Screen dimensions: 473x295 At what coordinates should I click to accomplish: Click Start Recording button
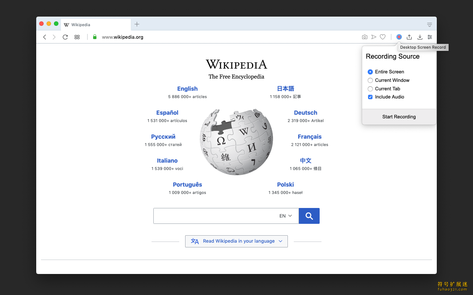click(399, 117)
